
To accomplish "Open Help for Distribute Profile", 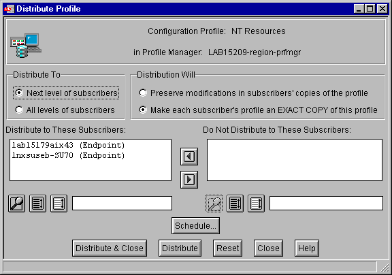I will [x=307, y=248].
